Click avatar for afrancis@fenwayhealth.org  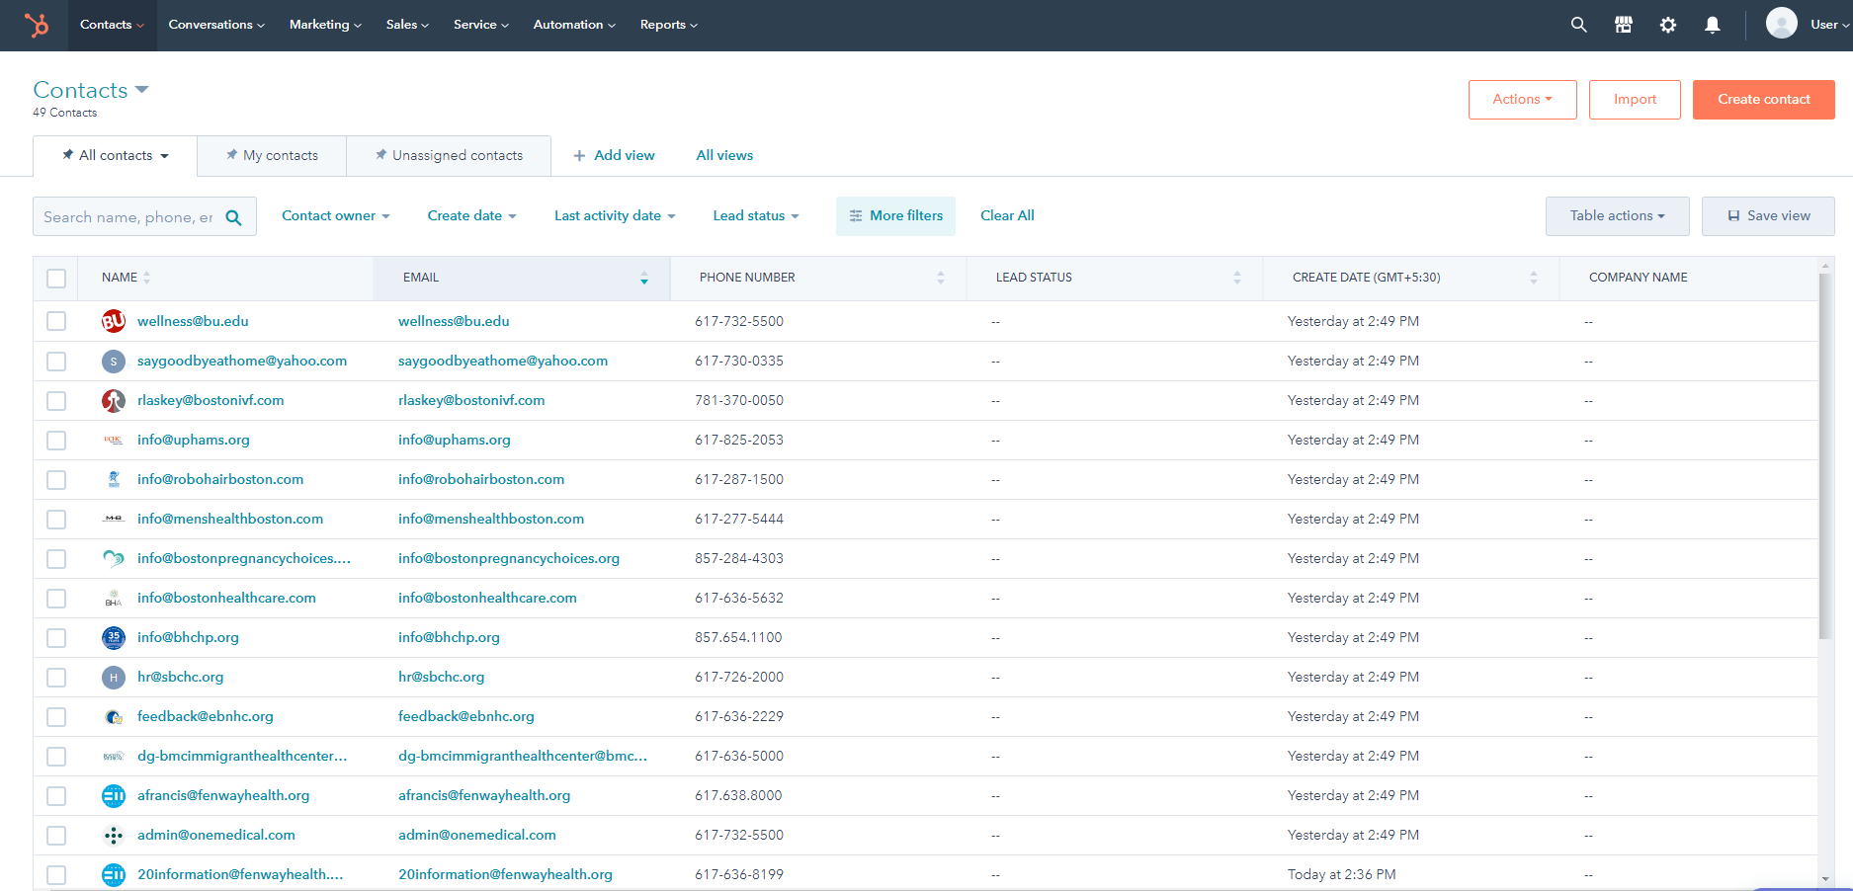pyautogui.click(x=114, y=795)
